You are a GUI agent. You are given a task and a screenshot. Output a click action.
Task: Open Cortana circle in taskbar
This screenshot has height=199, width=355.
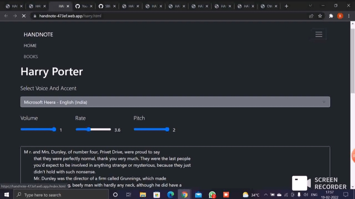(x=115, y=195)
